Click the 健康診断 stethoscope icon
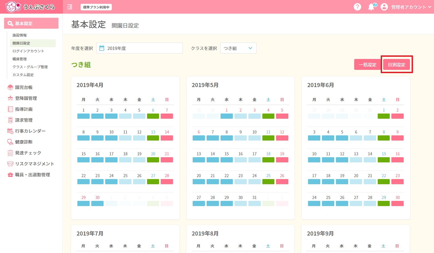434x253 pixels. tap(10, 142)
